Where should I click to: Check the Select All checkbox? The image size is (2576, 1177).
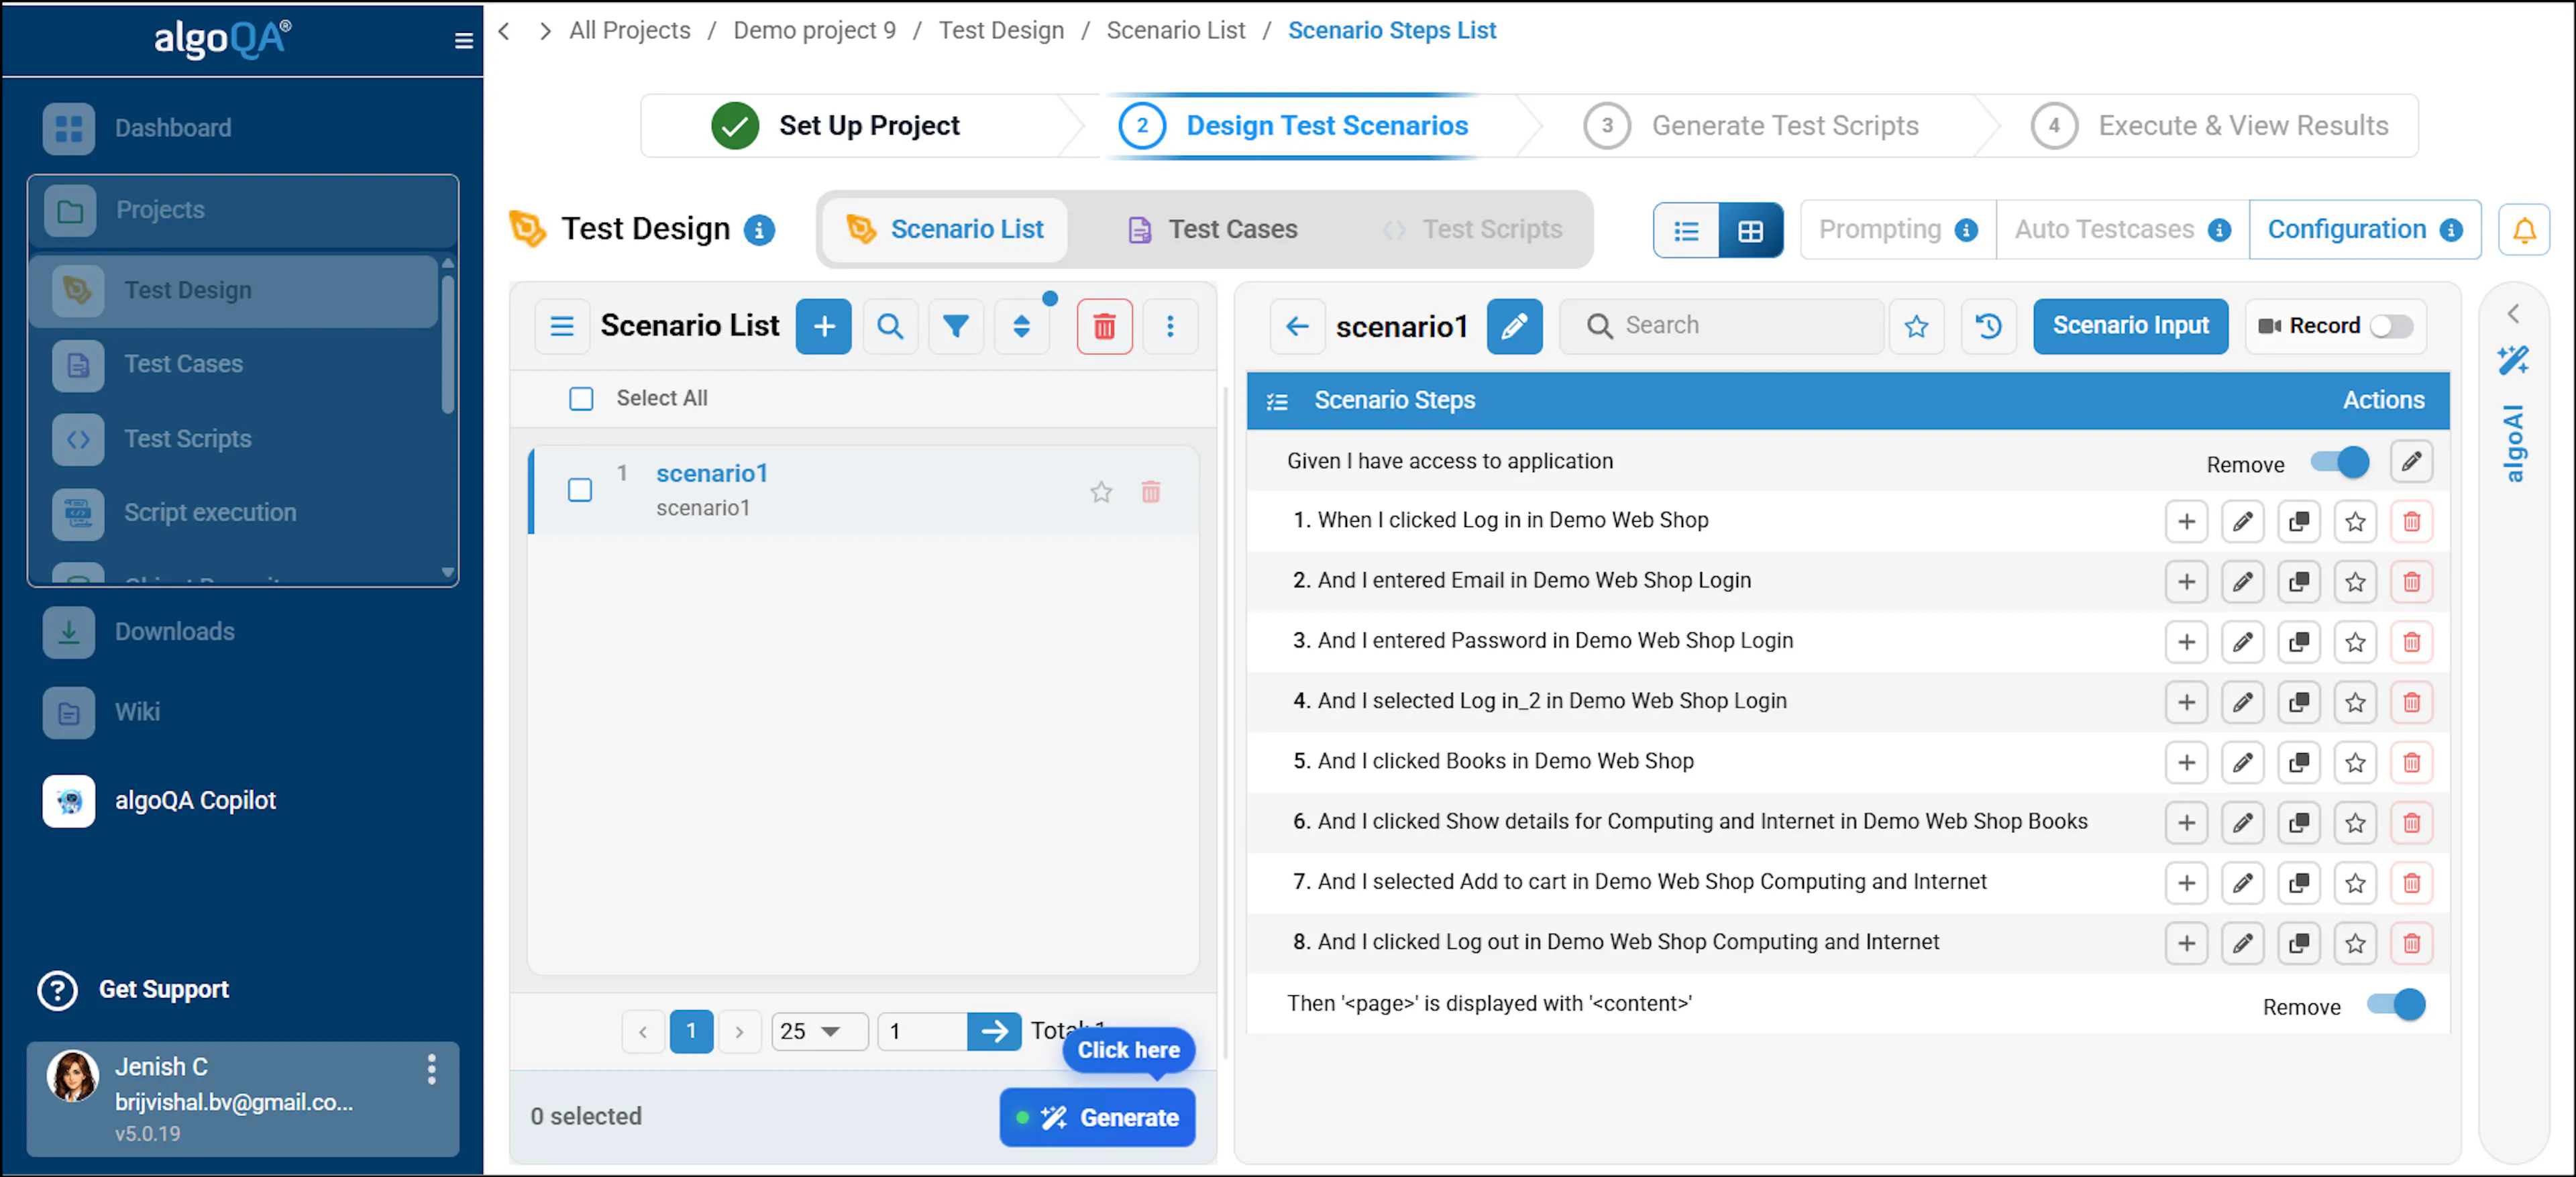(x=581, y=399)
